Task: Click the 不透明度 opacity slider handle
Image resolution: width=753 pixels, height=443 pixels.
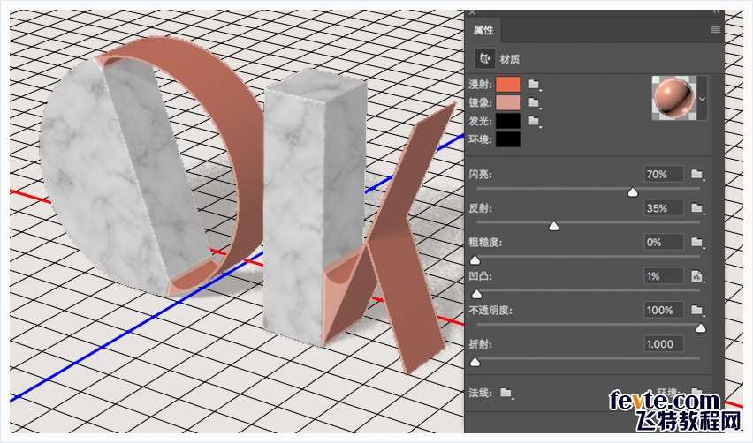Action: coord(701,328)
